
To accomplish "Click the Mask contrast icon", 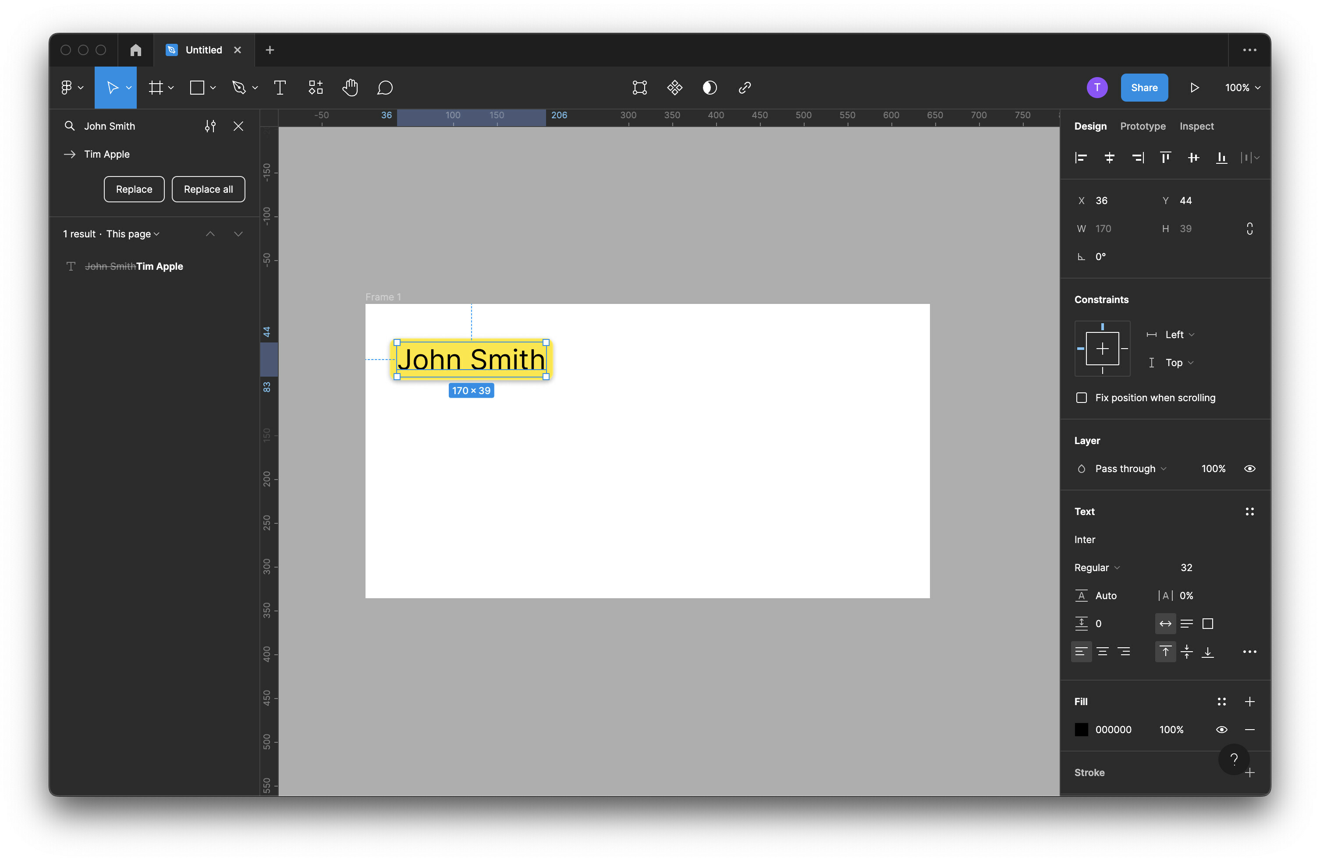I will (x=710, y=88).
